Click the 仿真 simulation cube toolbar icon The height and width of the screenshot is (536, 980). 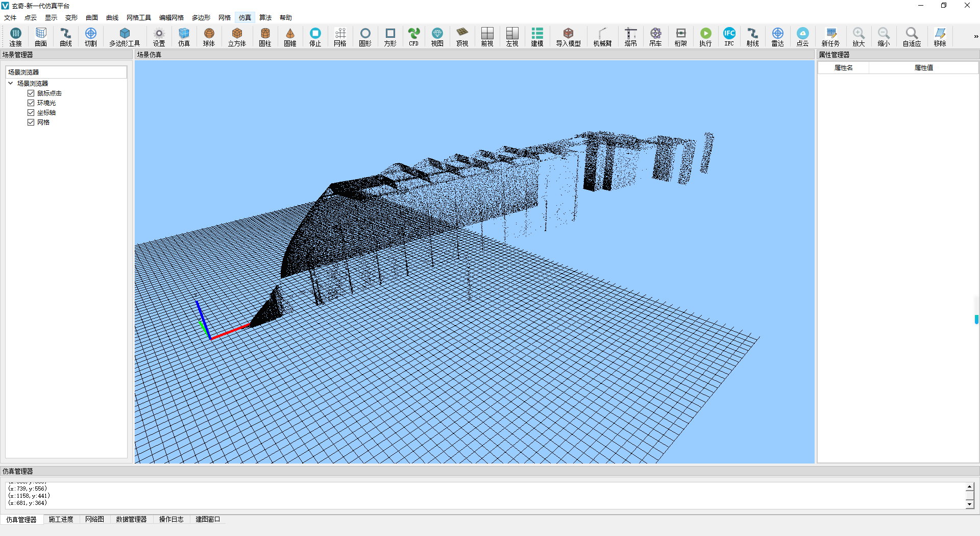click(x=184, y=37)
